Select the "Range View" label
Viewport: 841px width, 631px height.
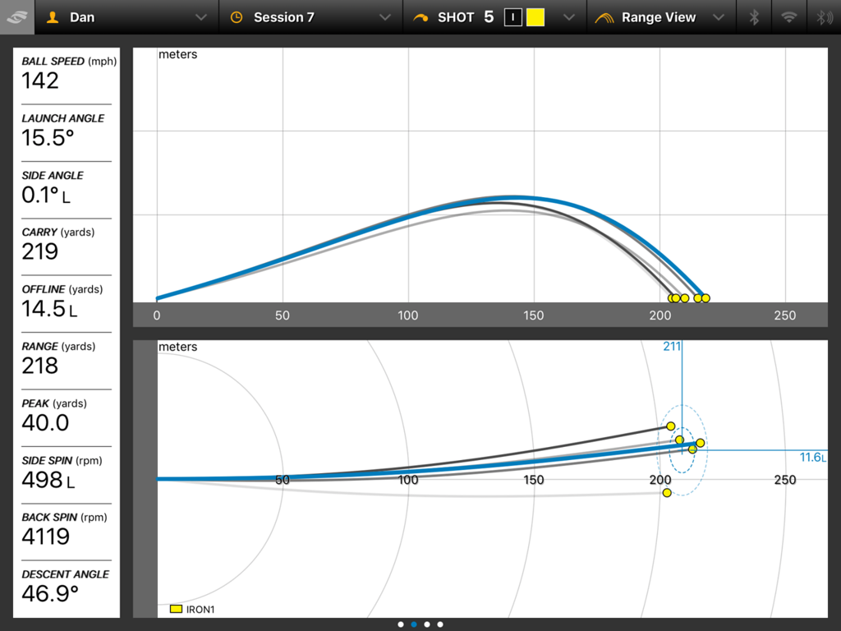tap(659, 18)
